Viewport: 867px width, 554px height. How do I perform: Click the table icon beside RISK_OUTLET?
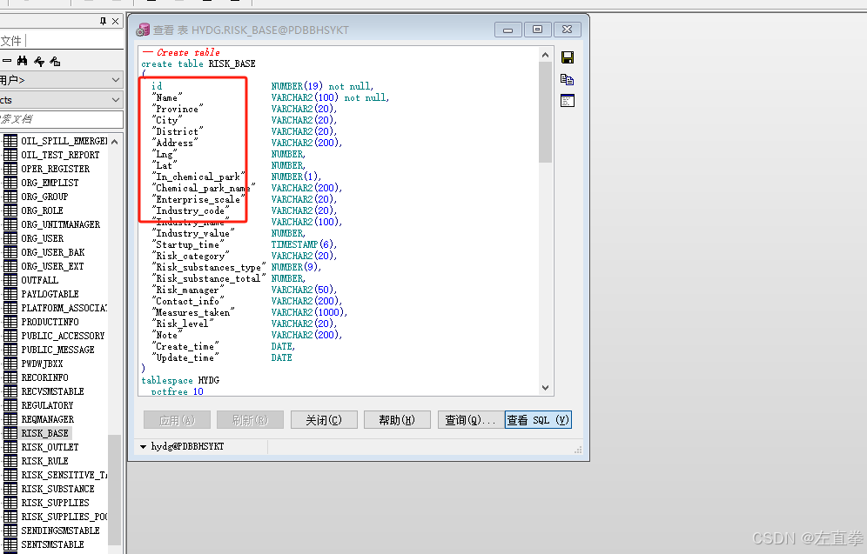point(10,447)
